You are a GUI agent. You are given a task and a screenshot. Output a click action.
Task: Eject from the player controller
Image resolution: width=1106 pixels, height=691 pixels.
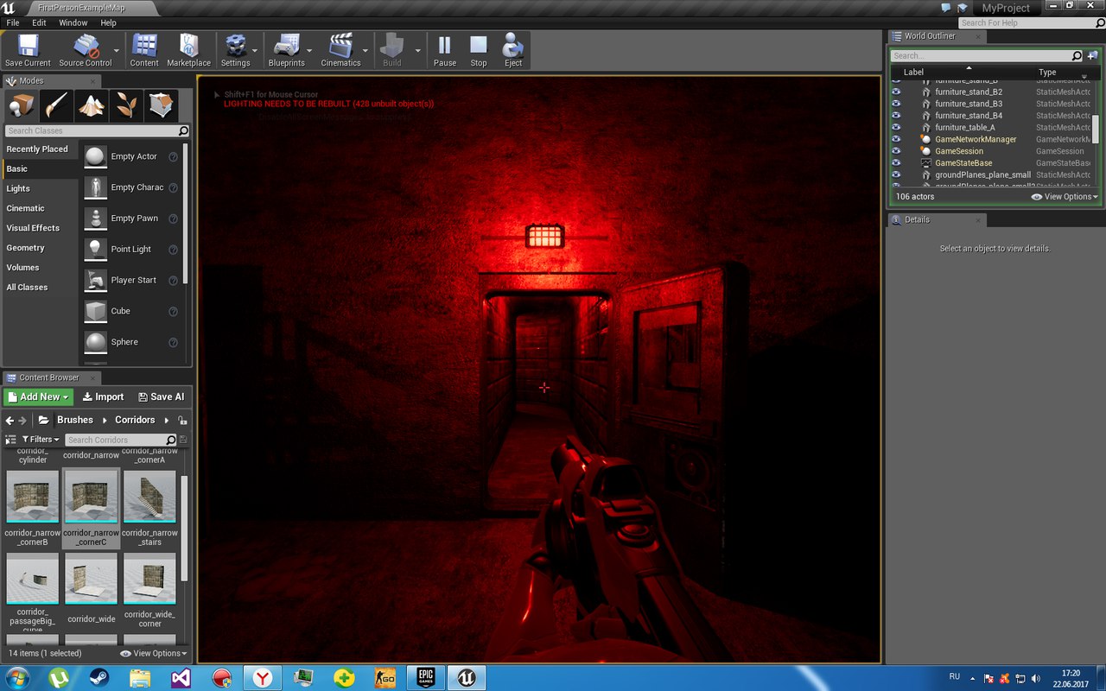513,51
